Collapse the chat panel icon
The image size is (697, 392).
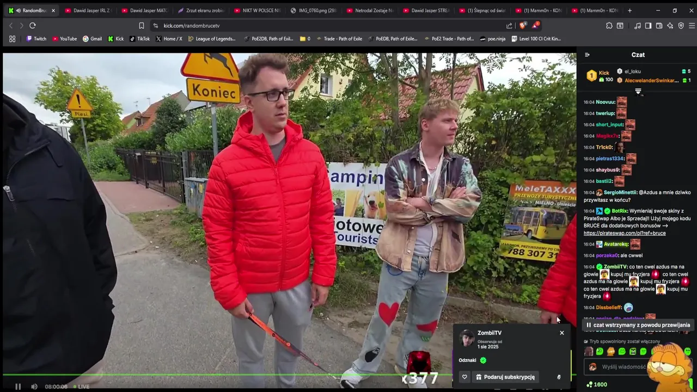tap(587, 54)
